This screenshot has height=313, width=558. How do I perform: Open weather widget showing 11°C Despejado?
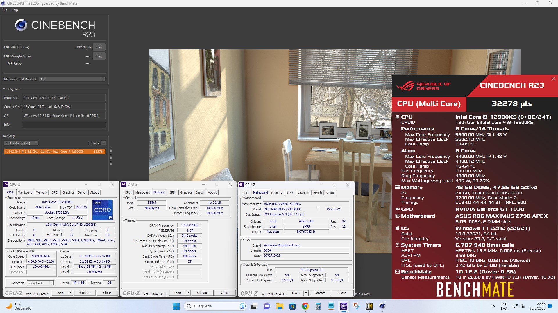coord(19,306)
